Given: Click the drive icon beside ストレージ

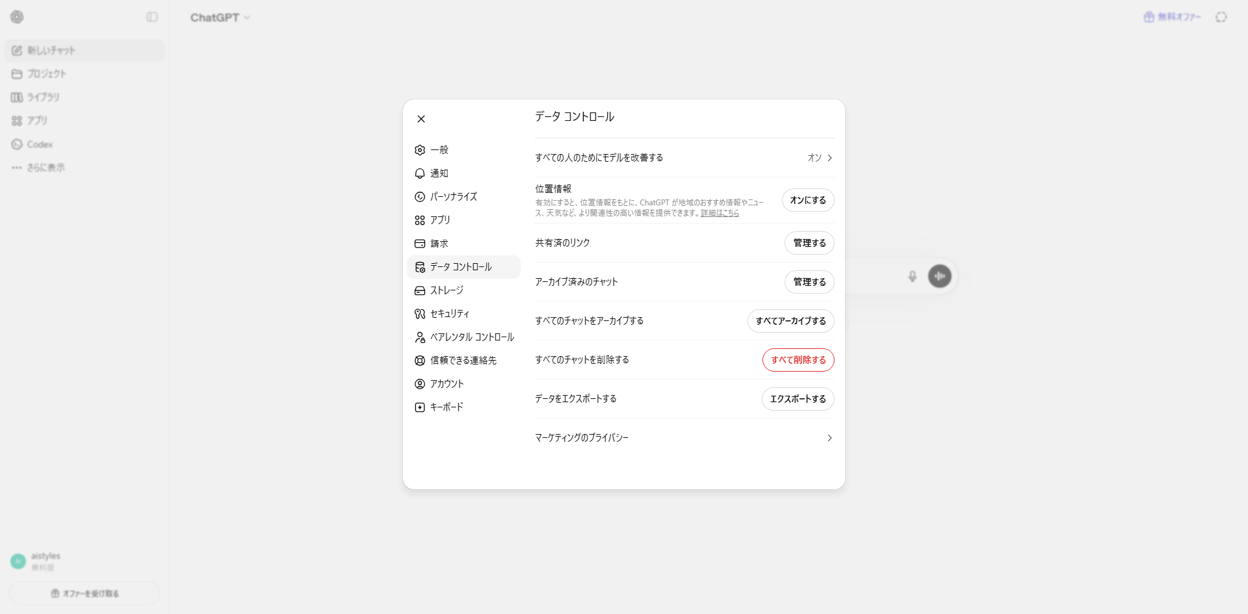Looking at the screenshot, I should point(420,290).
